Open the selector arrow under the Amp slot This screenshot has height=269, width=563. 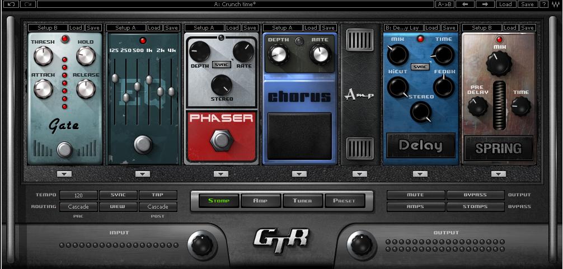click(360, 174)
